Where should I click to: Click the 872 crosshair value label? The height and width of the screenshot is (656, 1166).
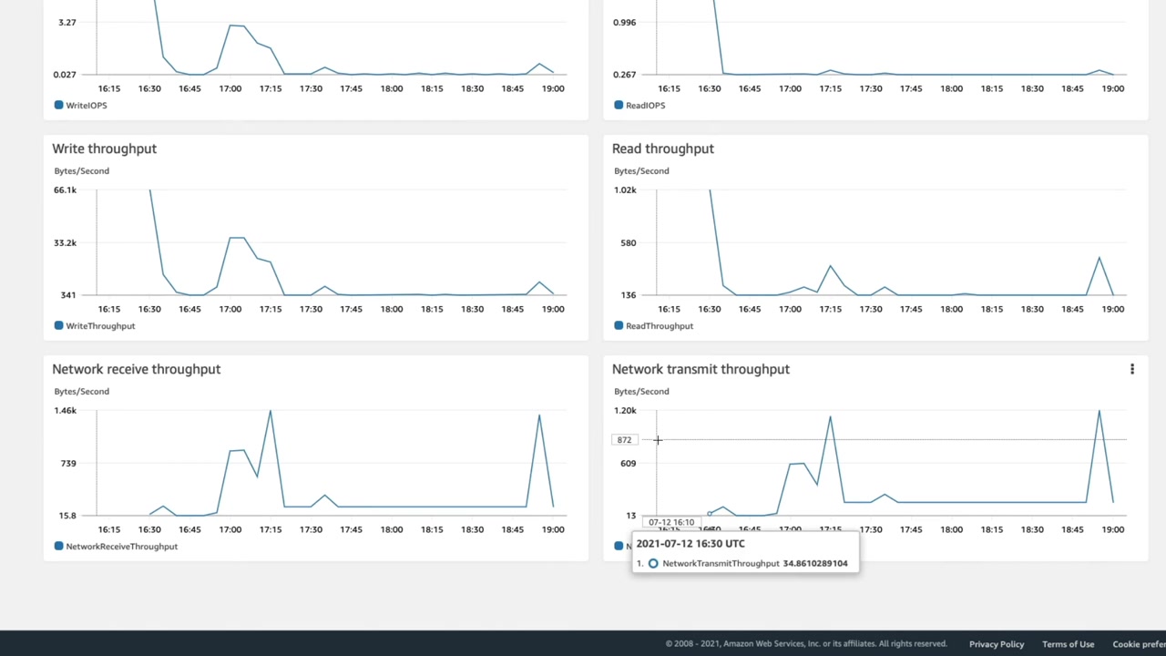[x=624, y=440]
